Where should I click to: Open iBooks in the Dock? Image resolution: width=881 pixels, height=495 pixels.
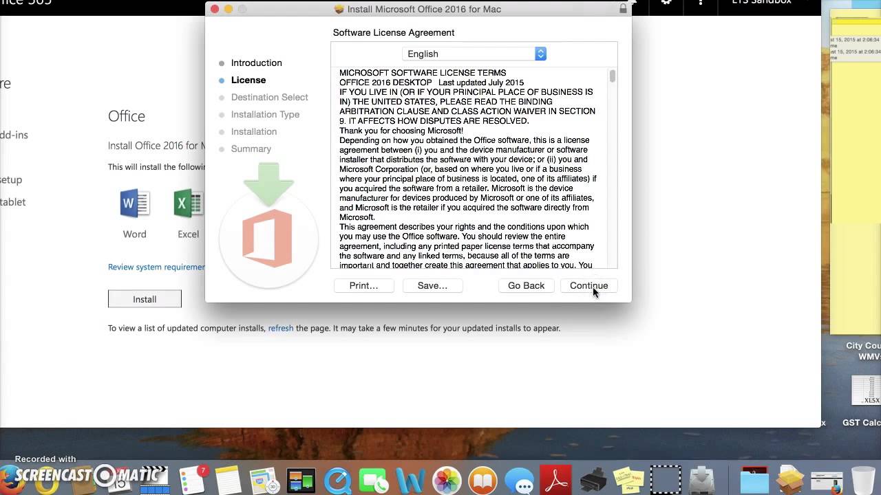tap(483, 481)
